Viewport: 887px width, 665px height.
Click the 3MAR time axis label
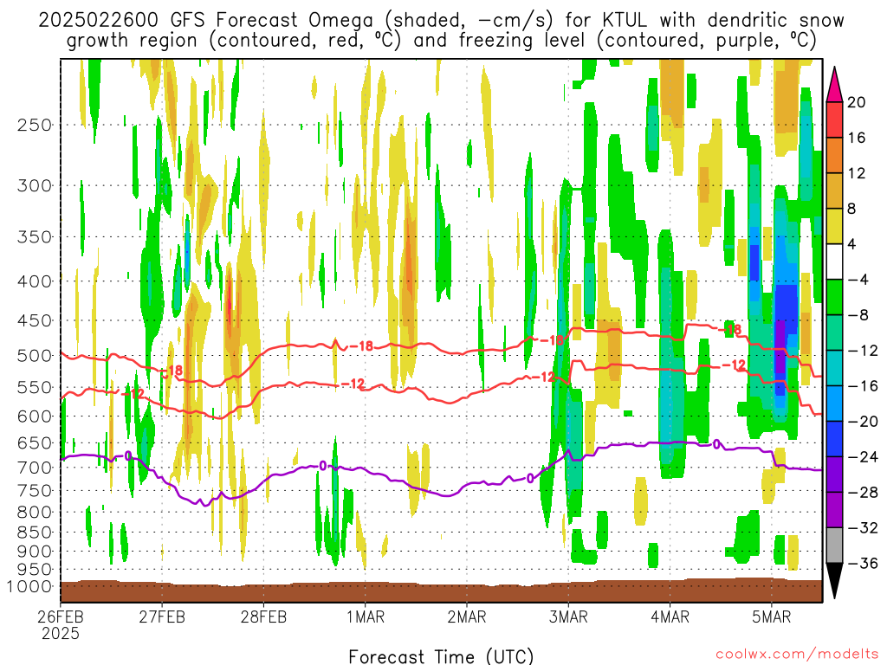click(568, 617)
